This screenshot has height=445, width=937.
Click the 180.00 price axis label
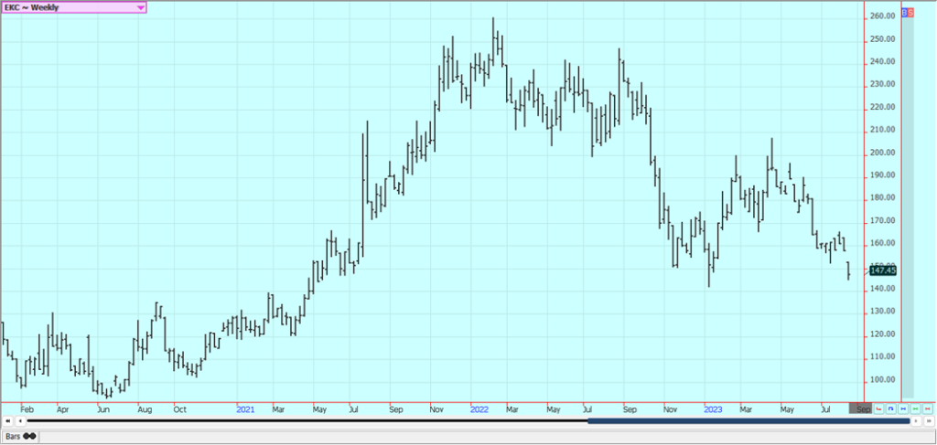pos(883,197)
